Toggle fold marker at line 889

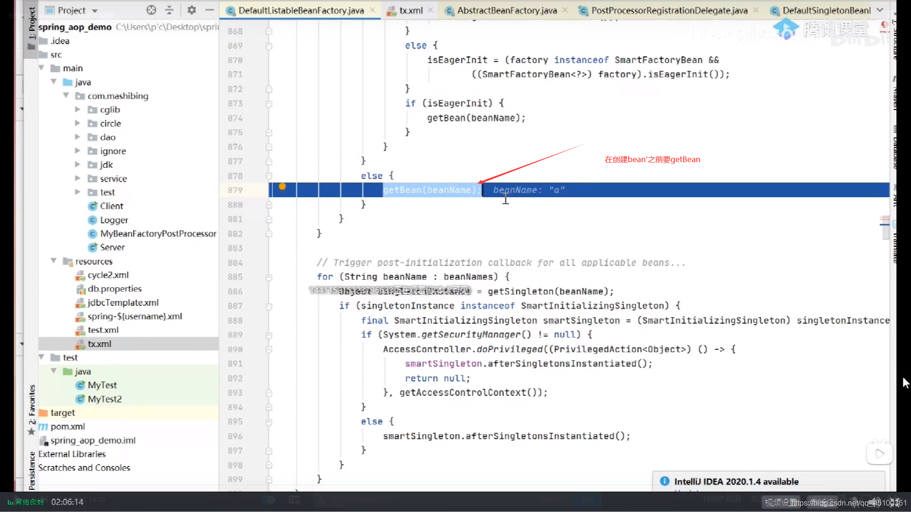coord(269,335)
